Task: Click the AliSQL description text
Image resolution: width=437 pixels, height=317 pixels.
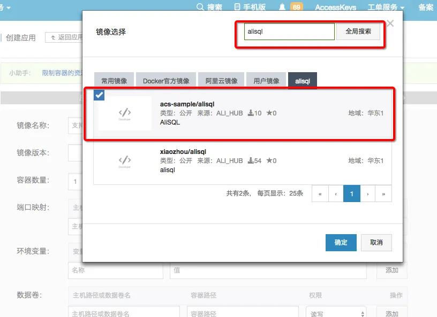Action: (170, 122)
